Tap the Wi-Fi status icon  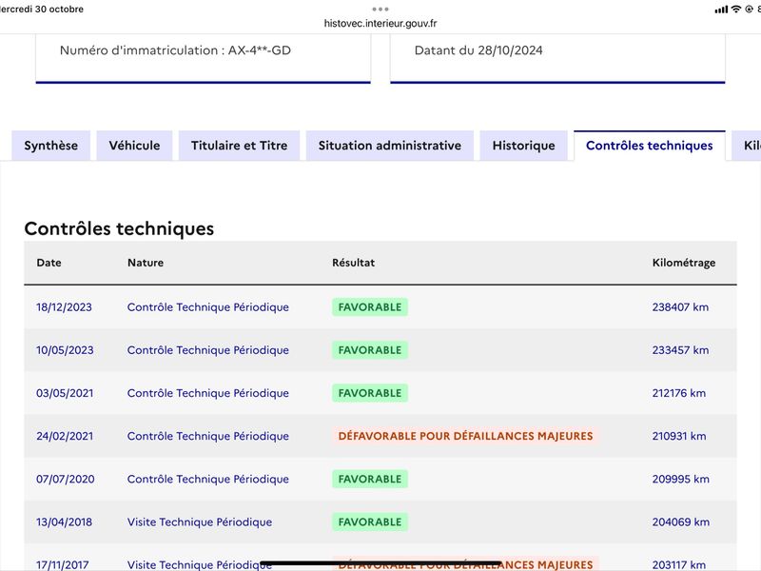pyautogui.click(x=736, y=10)
